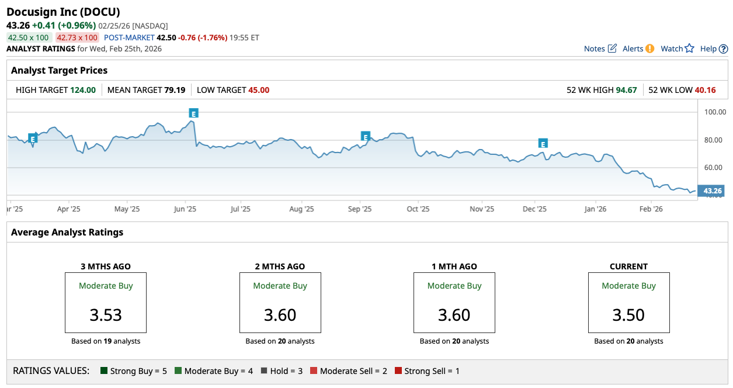733x388 pixels.
Task: Click the POST-MARKET label
Action: pos(129,37)
